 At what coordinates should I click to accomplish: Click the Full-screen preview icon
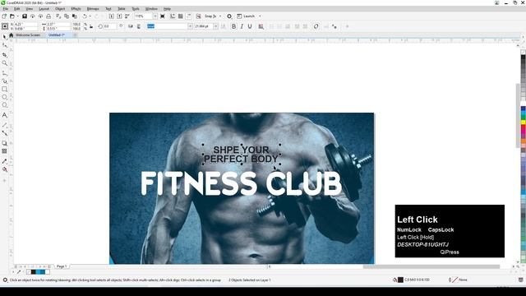(163, 16)
